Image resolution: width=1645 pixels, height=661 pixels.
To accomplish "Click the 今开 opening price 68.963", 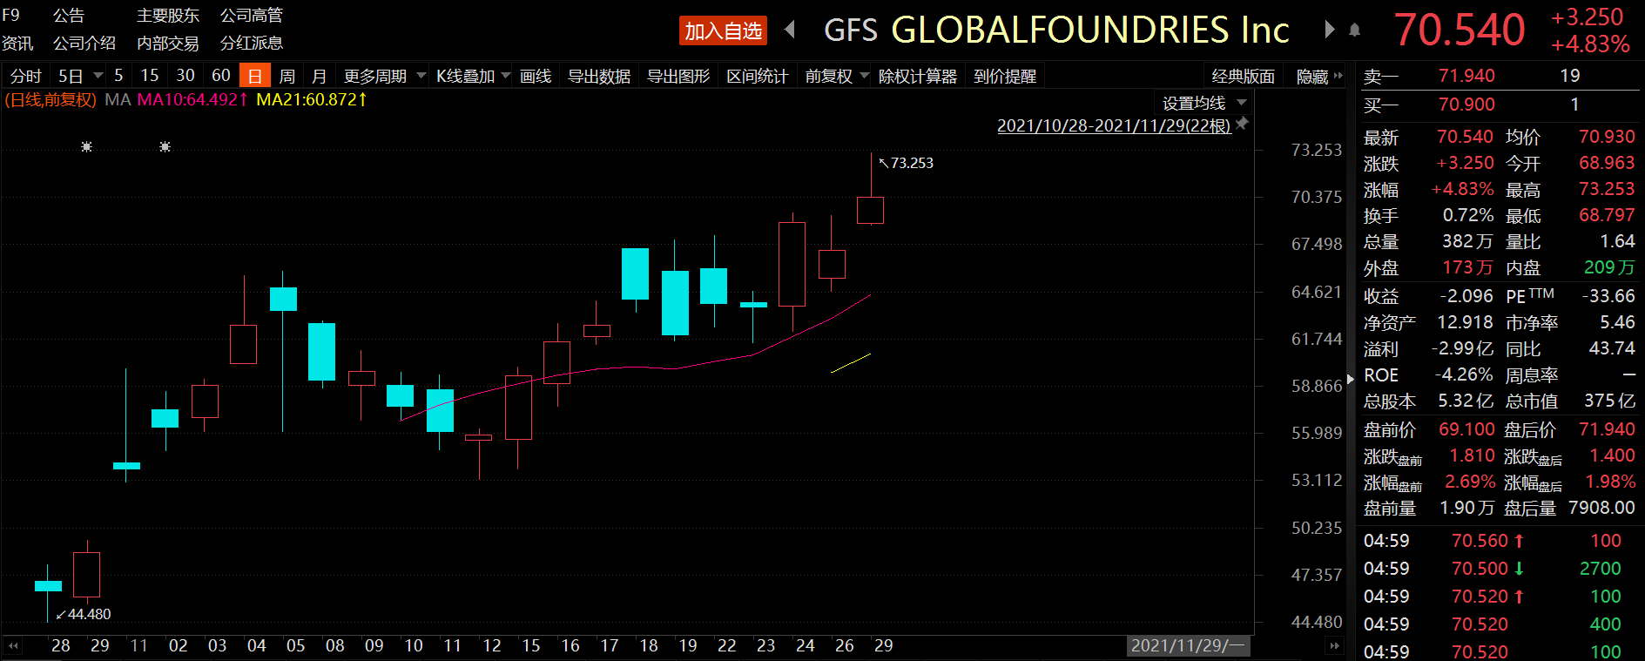I will point(1607,163).
